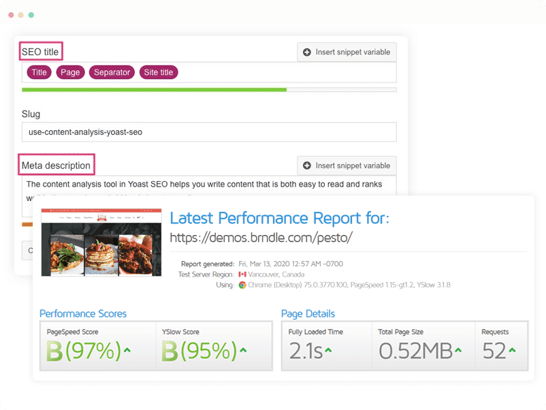Click the Total Page Size label

(401, 332)
